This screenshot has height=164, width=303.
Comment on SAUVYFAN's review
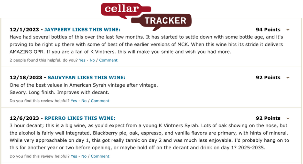tap(100, 101)
